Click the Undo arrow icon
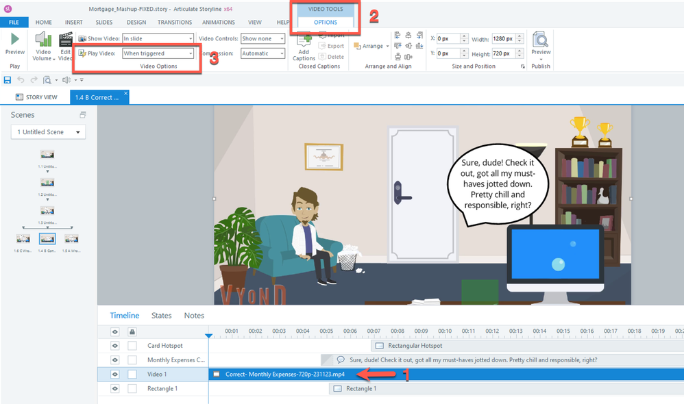The height and width of the screenshot is (404, 684). pos(20,80)
